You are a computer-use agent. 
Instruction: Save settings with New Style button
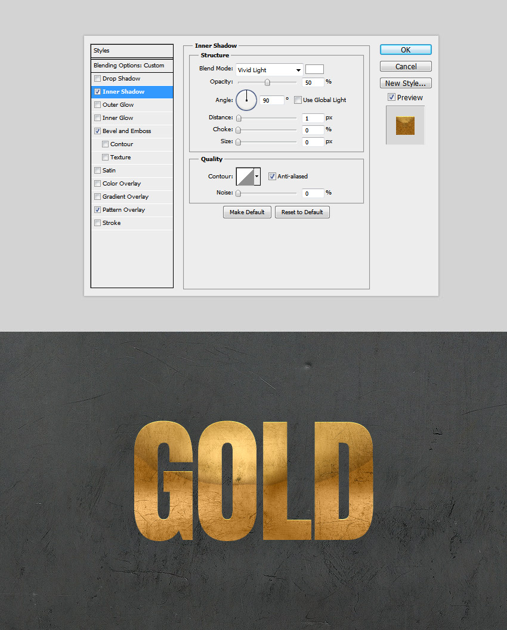coord(406,83)
